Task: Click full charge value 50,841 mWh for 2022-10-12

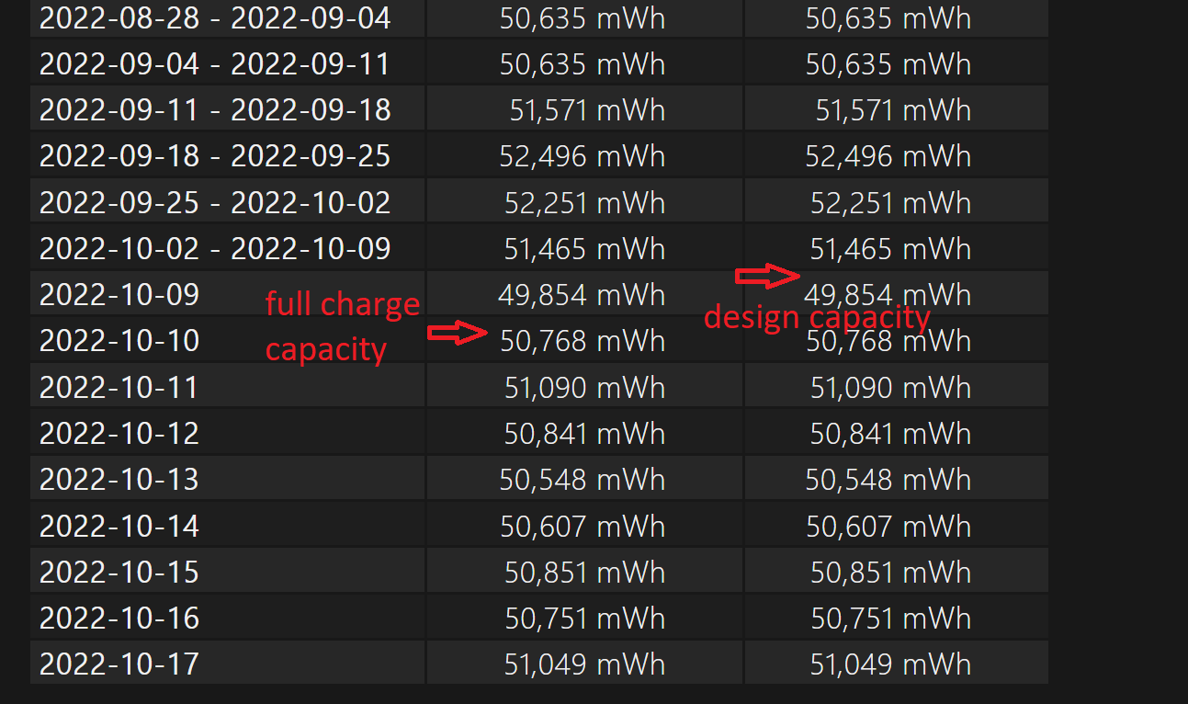Action: coord(584,433)
